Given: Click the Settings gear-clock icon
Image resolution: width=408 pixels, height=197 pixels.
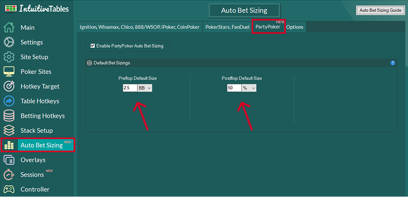Looking at the screenshot, I should tap(9, 42).
